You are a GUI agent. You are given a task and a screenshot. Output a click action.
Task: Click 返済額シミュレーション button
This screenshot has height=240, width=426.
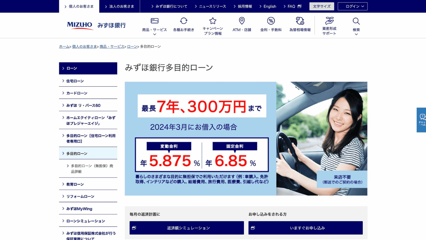pos(187,228)
